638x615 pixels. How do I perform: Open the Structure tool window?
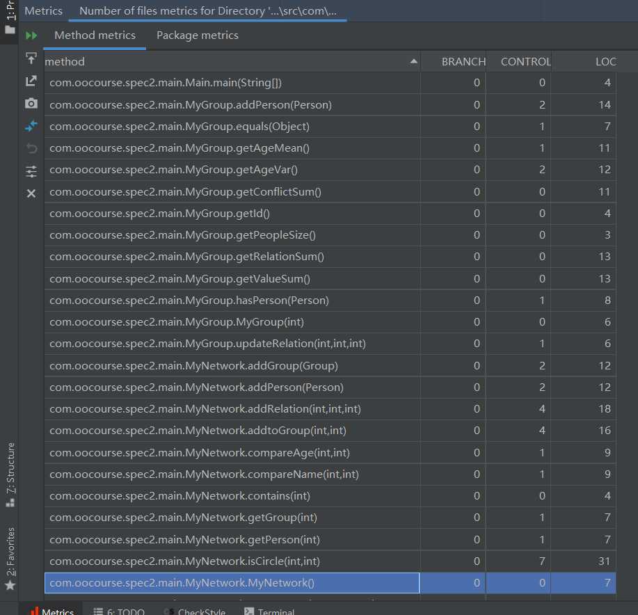(10, 474)
